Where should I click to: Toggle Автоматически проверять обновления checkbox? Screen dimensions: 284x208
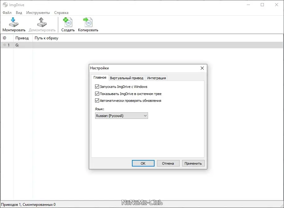(x=97, y=101)
